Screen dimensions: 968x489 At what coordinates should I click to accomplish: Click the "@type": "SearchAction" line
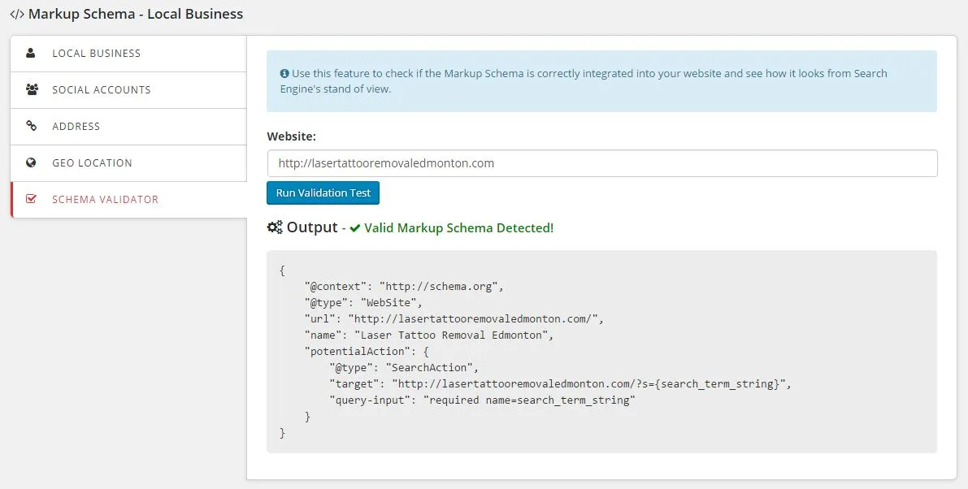(x=405, y=367)
